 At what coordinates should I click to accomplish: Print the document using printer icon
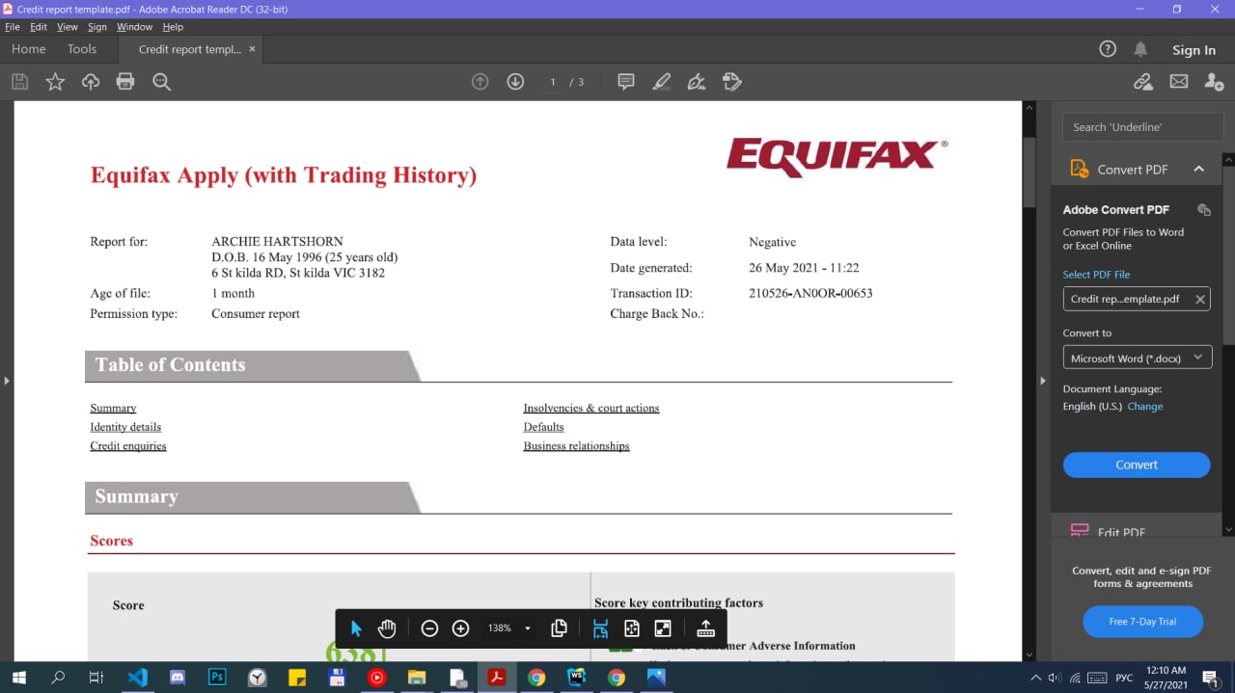click(x=125, y=82)
